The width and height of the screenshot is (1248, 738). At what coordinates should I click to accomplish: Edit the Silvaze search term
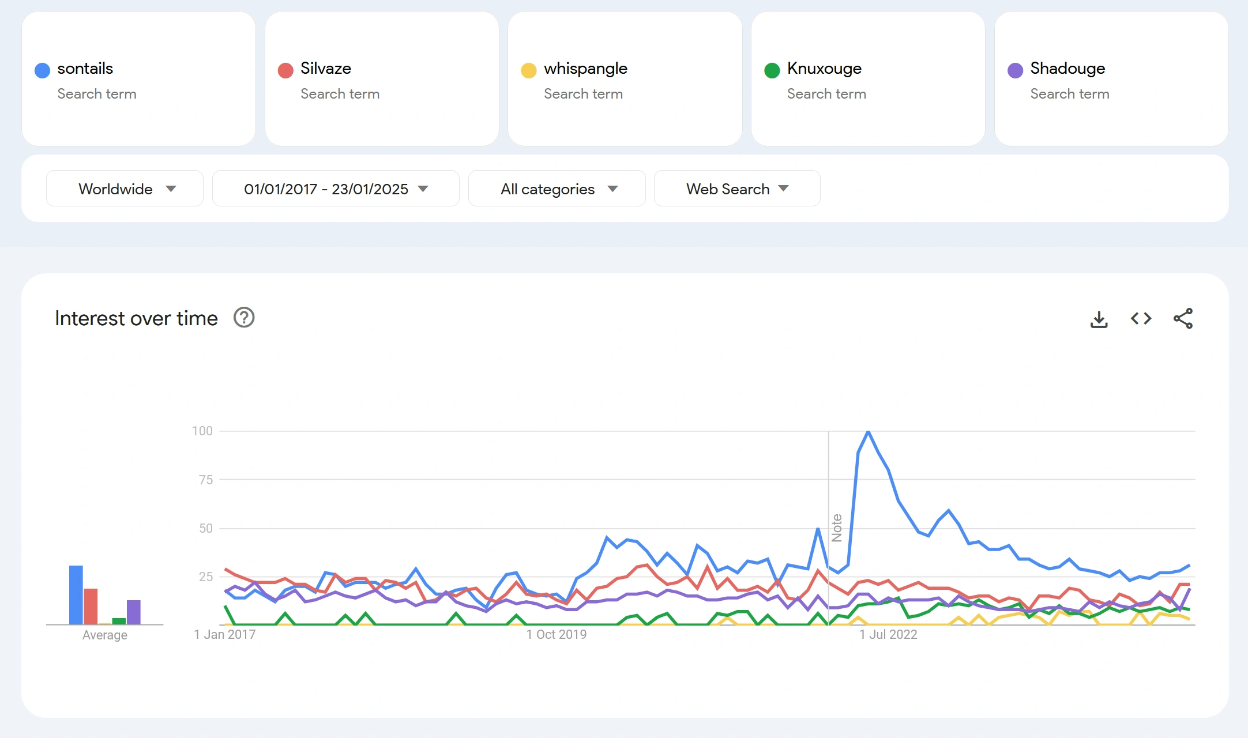pyautogui.click(x=326, y=69)
